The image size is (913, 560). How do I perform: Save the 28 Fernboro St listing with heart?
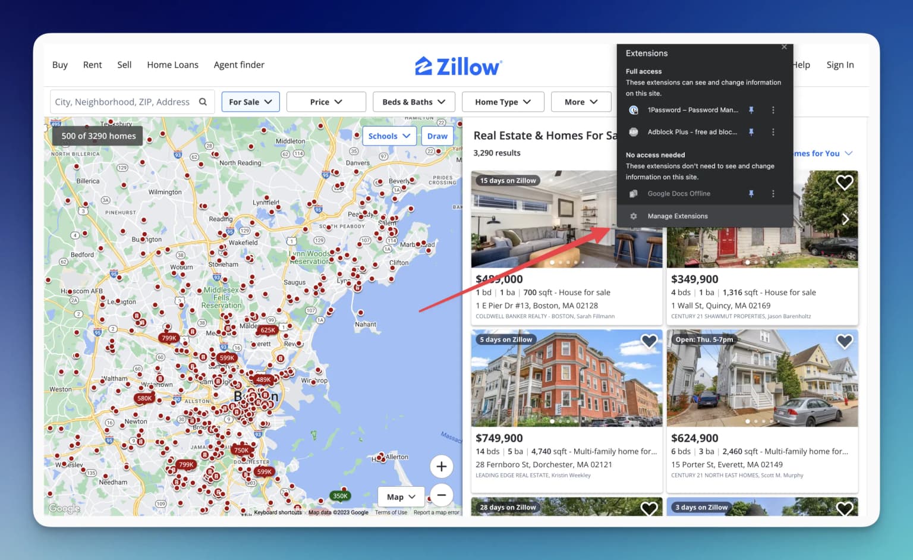[x=649, y=341]
